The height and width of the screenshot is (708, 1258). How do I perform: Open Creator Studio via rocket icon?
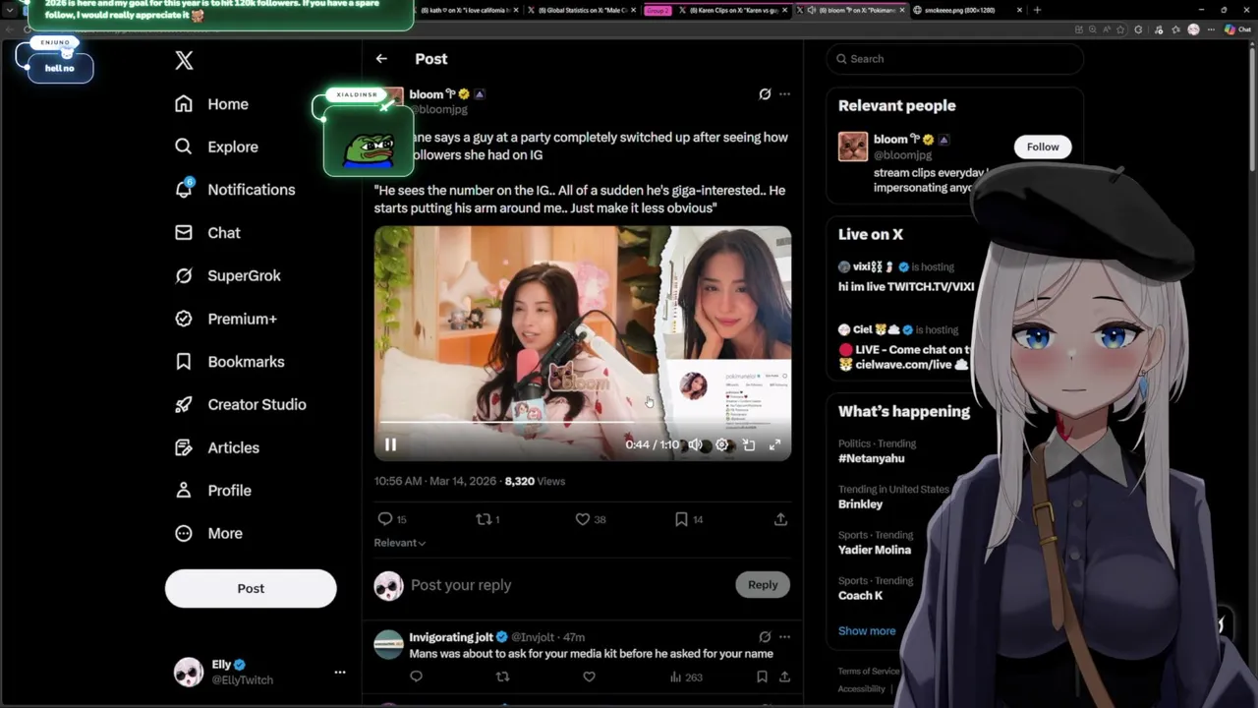pyautogui.click(x=240, y=404)
